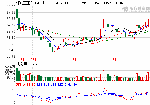150x105 pixels.
Task: Click the 成交量:294071 volume readout
Action: (x=28, y=64)
